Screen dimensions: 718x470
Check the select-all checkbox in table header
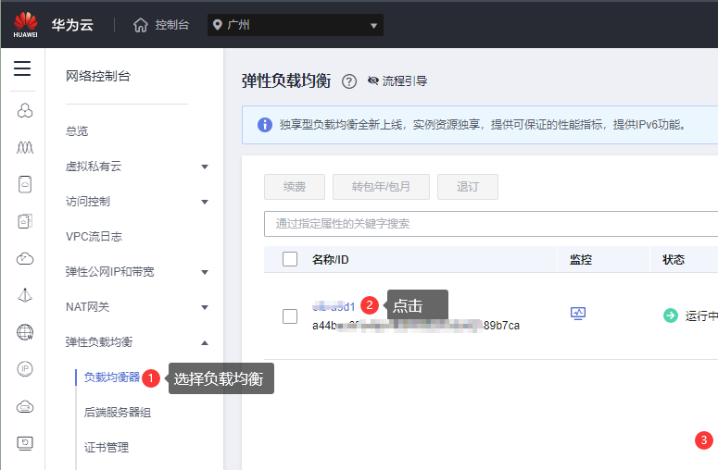coord(290,259)
